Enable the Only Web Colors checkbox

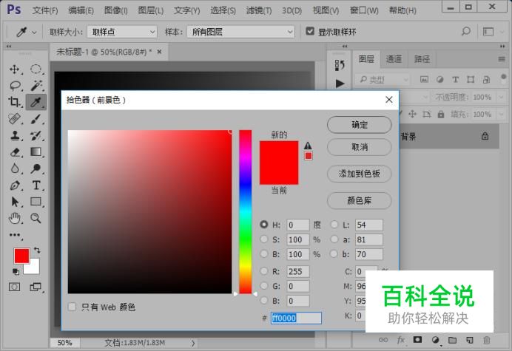click(72, 307)
